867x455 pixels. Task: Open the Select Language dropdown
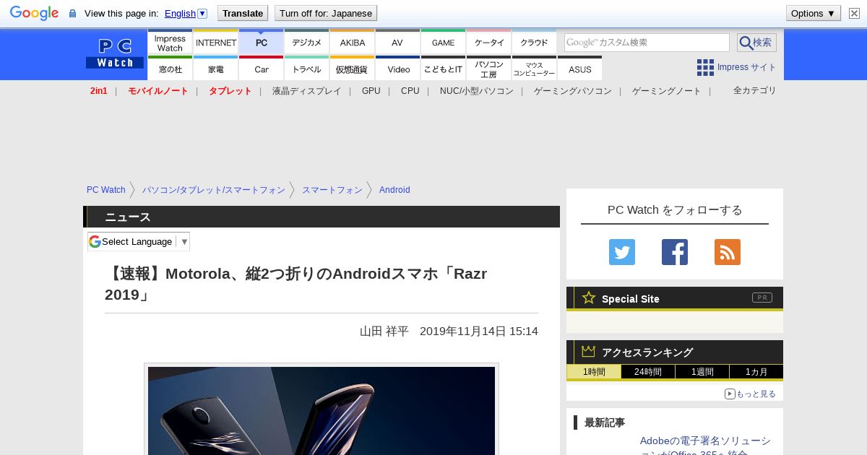[x=139, y=241]
